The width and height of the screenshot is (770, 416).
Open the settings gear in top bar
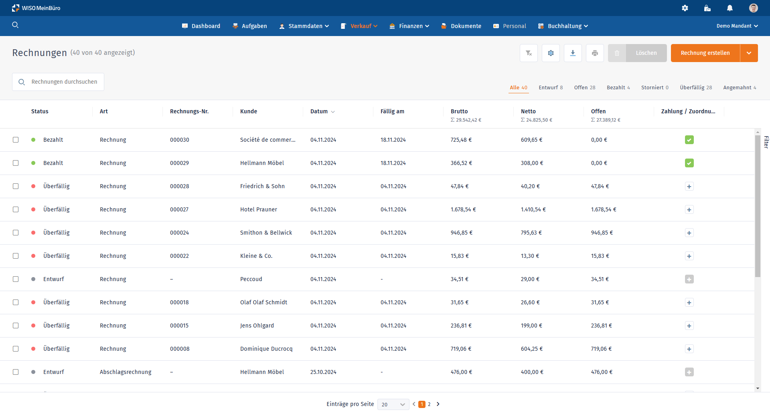click(685, 8)
